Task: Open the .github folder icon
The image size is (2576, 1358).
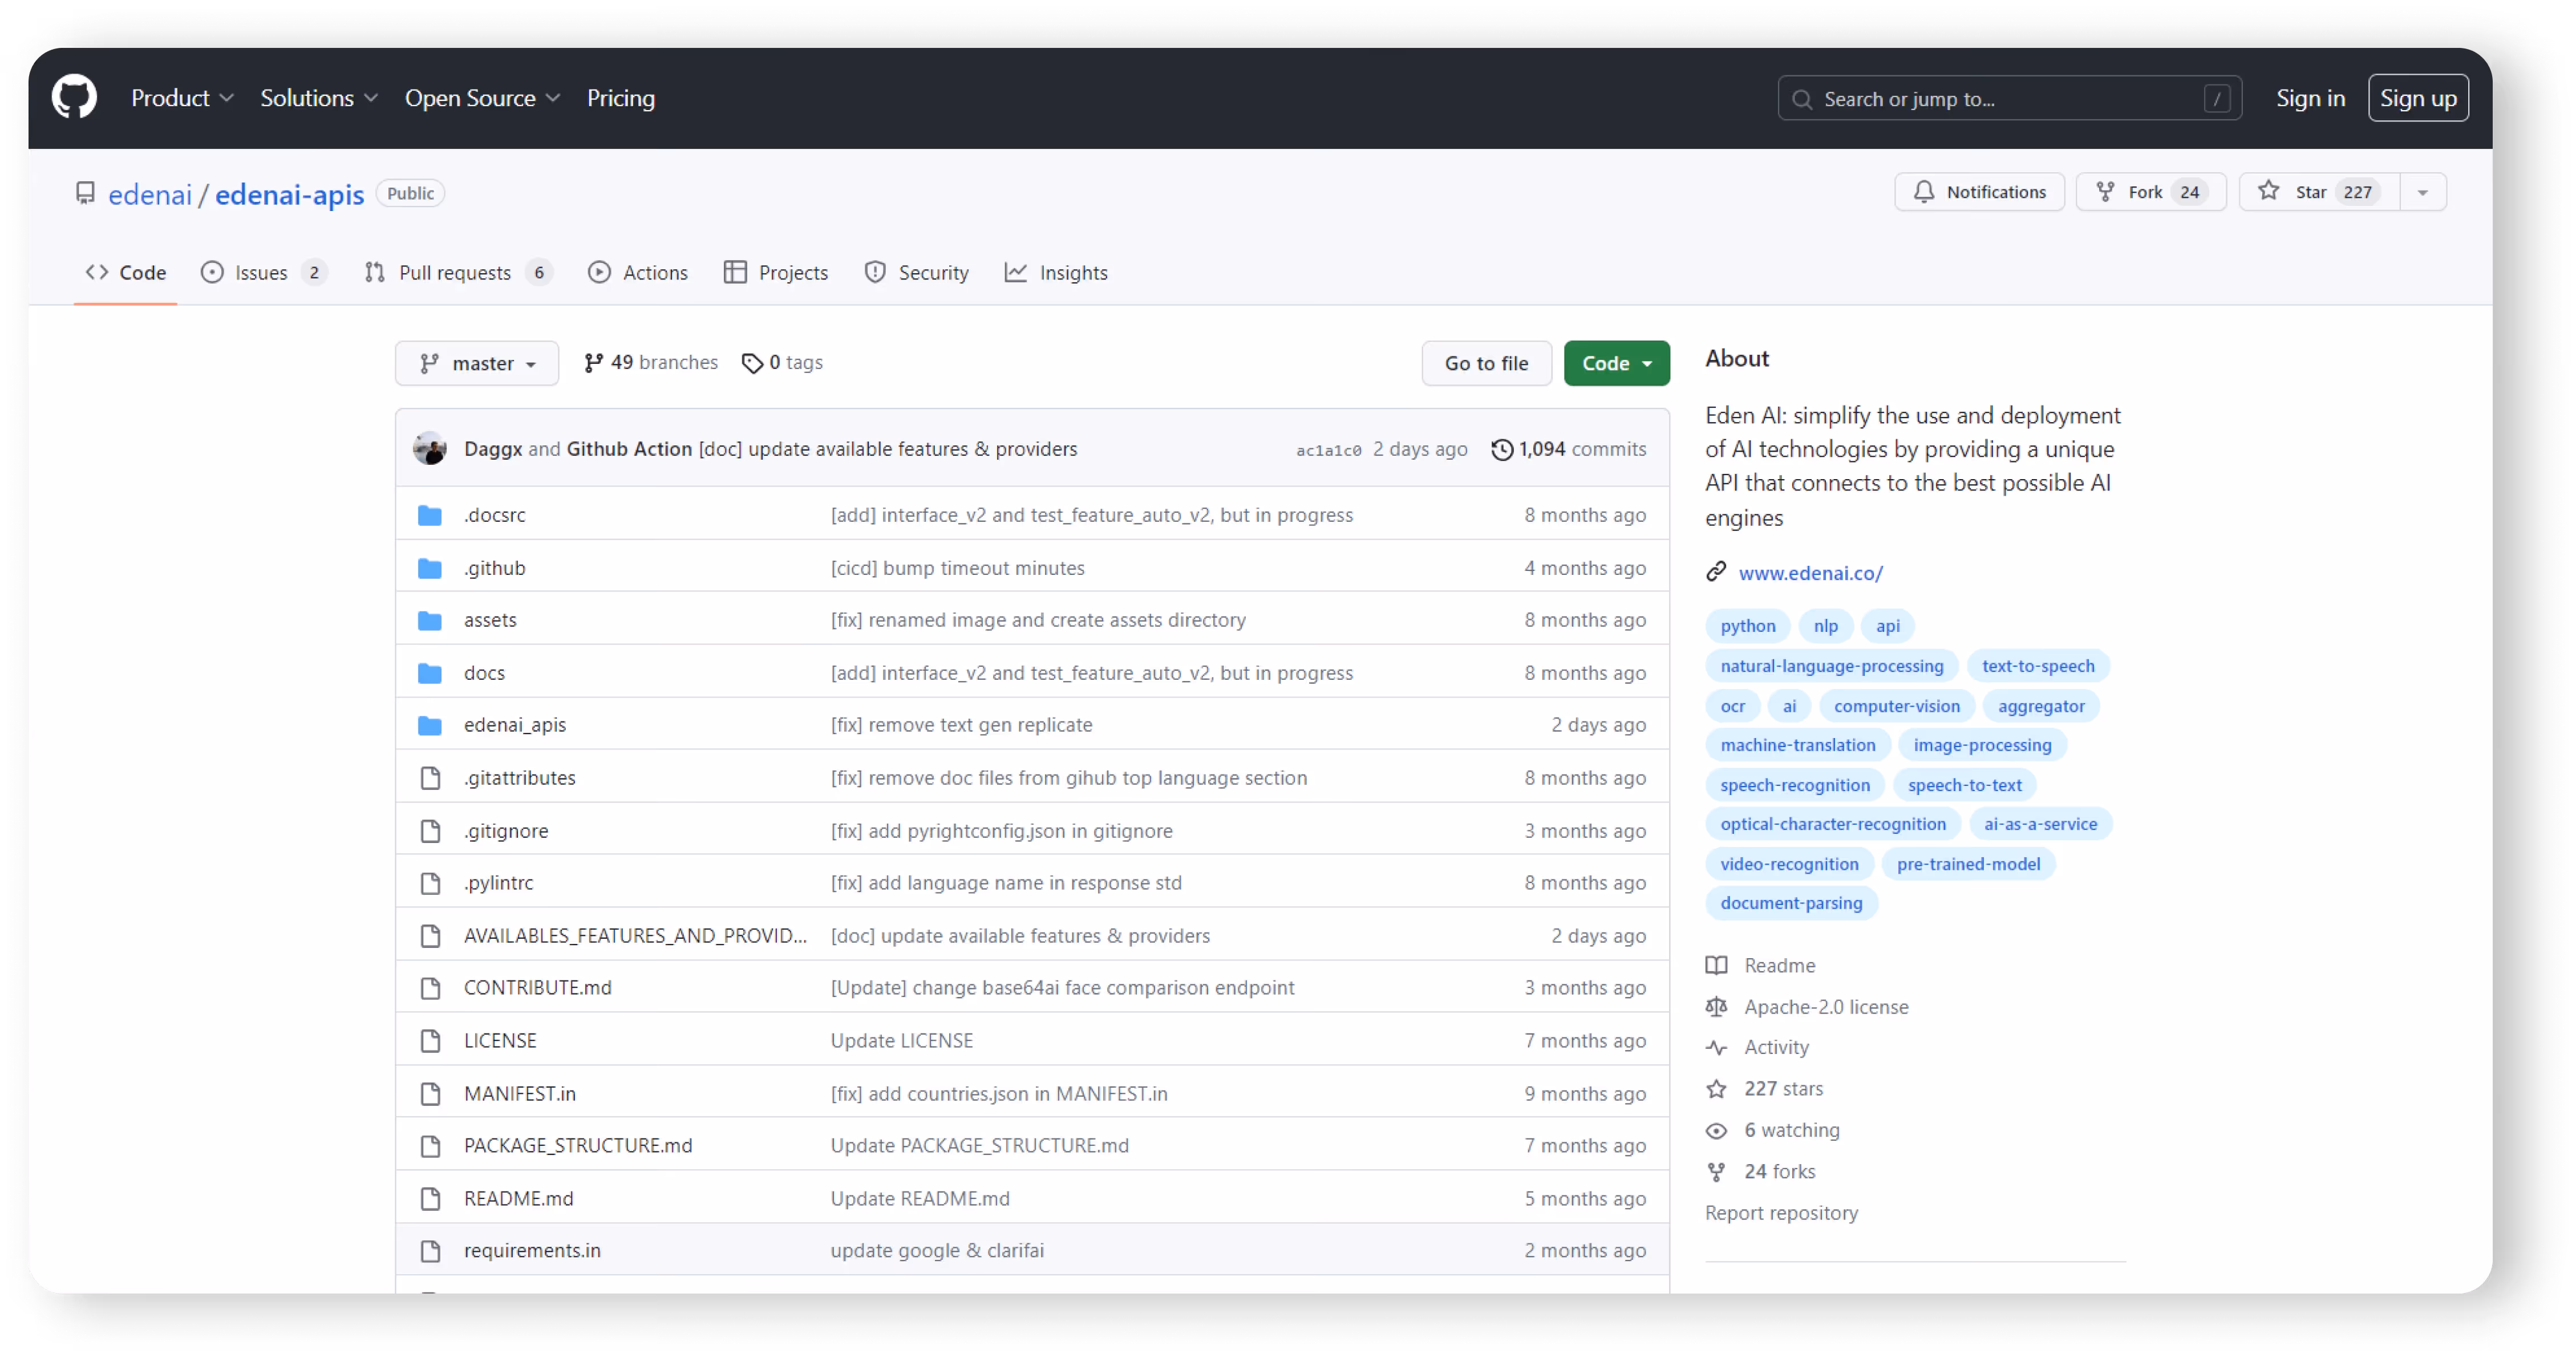Action: (430, 567)
